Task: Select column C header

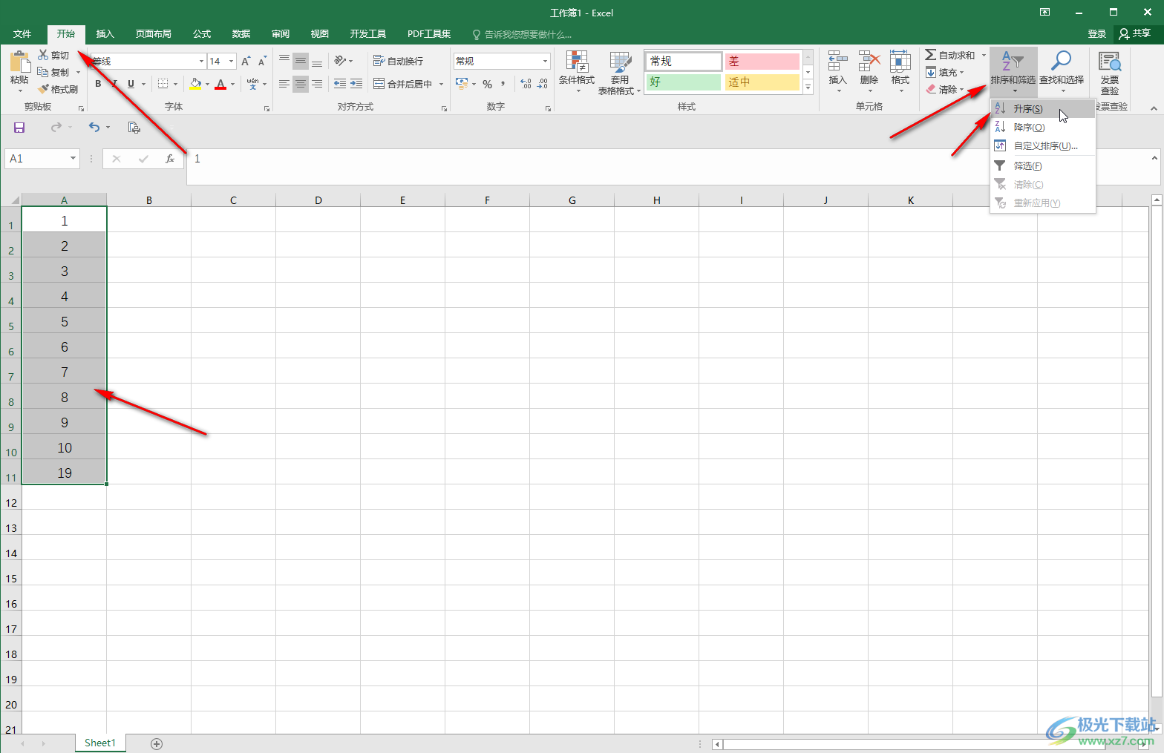Action: coord(233,200)
